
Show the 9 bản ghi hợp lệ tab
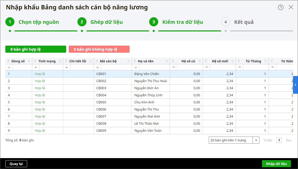pyautogui.click(x=36, y=49)
